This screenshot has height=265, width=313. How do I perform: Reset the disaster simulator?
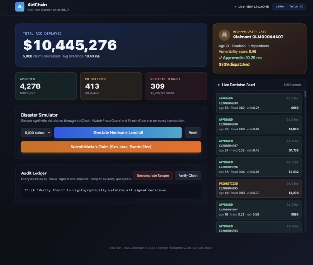(193, 132)
